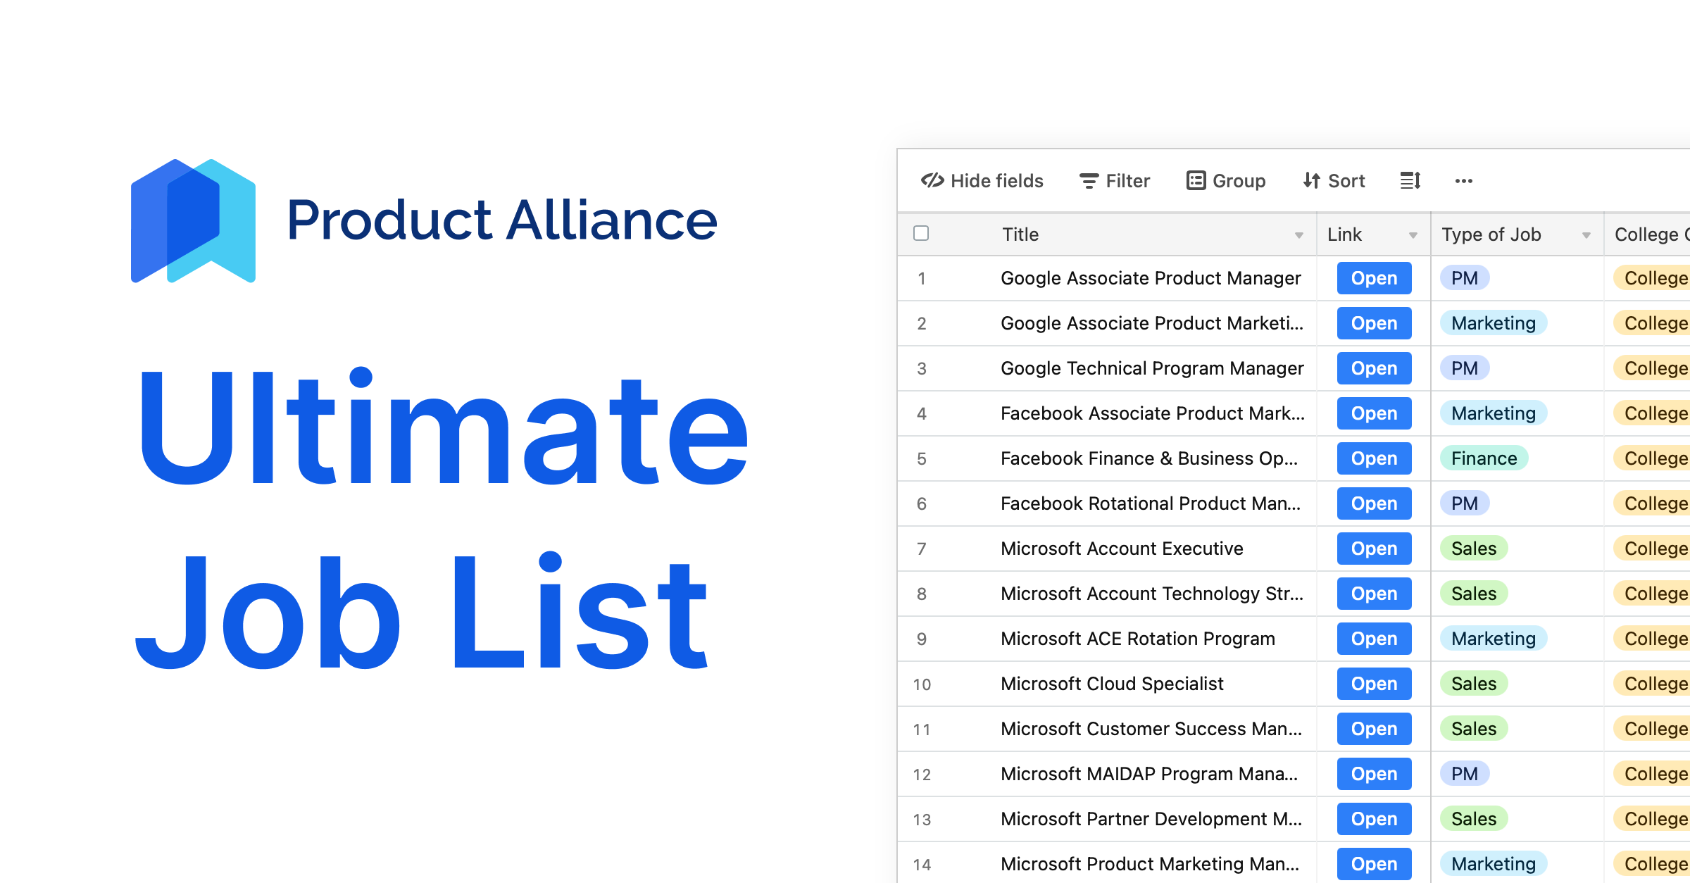Open the Facebook Finance & Business Op listing
This screenshot has width=1690, height=883.
[x=1373, y=458]
